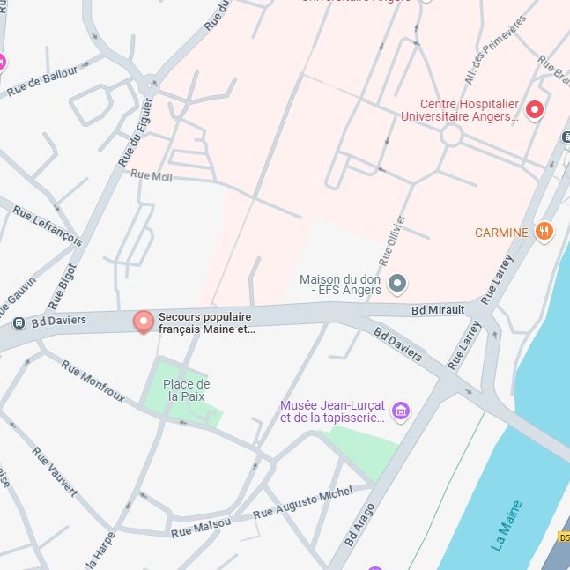
Task: Click the Musée Jean-Lurçat et de la tapisserie label
Action: [x=332, y=411]
